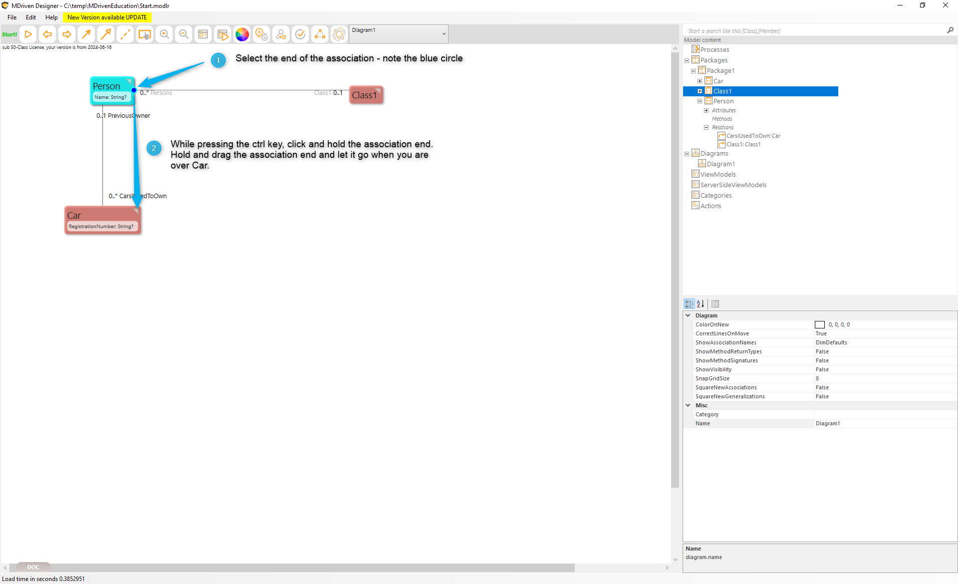
Task: Switch property grid to categorized view
Action: click(689, 303)
